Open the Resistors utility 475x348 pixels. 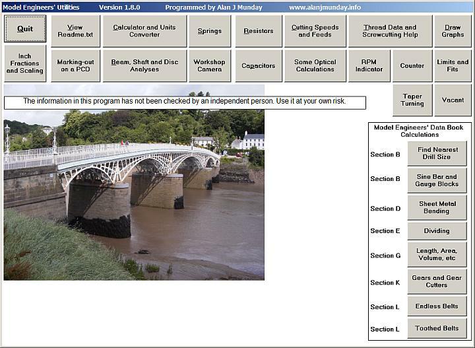[259, 31]
